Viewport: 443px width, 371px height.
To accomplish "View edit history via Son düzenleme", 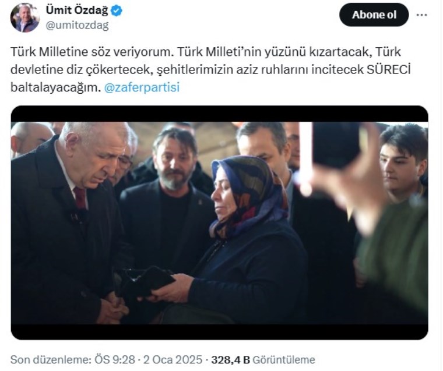I will coord(51,360).
